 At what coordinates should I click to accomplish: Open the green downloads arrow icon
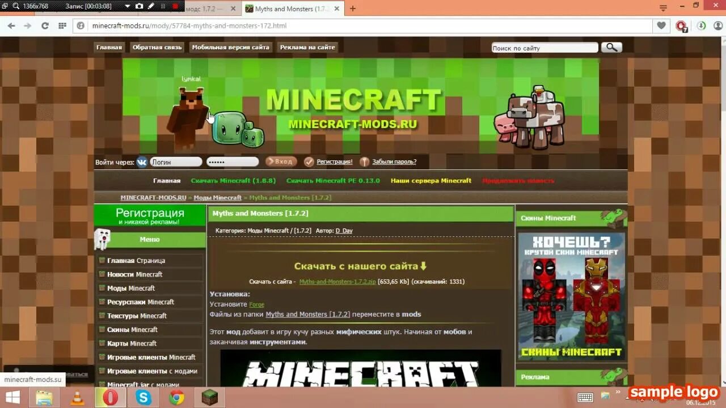tap(701, 25)
